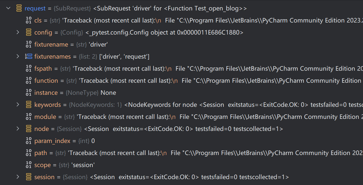
Task: Click the object icon beside keywords
Action: click(29, 105)
